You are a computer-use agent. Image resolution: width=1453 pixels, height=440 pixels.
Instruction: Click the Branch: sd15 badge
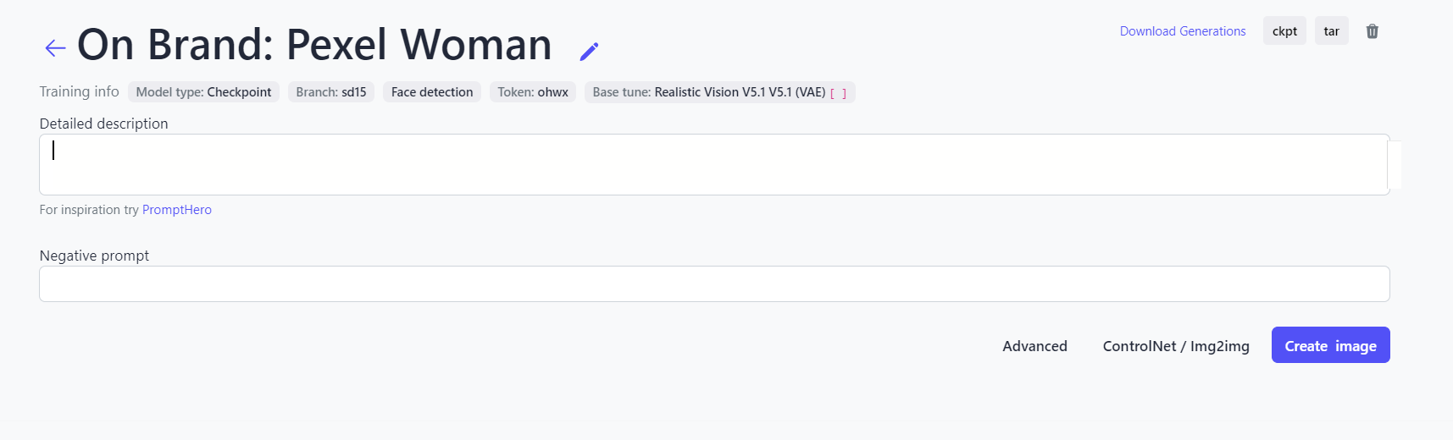330,92
